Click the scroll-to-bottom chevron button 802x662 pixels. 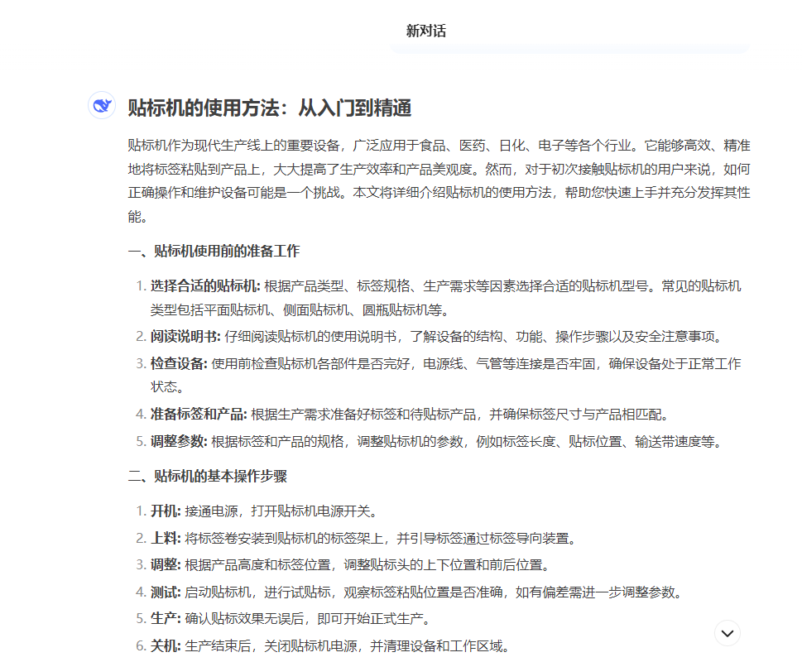coord(727,633)
